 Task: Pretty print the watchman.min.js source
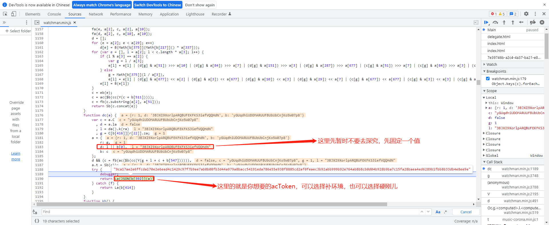[x=37, y=221]
